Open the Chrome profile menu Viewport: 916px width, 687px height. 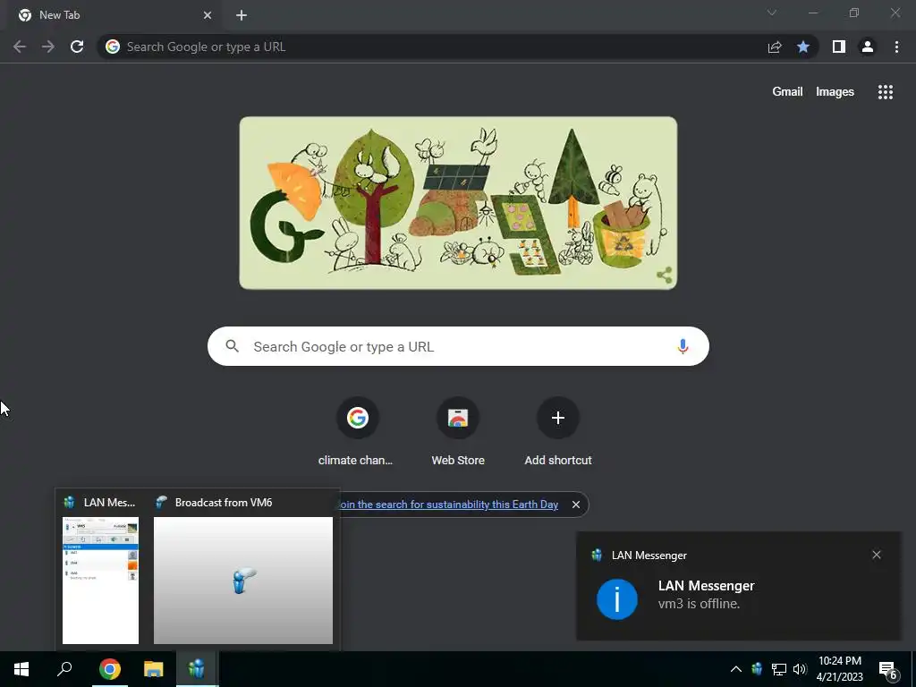(x=868, y=47)
